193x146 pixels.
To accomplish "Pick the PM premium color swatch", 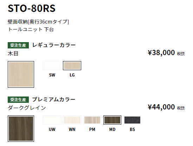I will 92,120.
